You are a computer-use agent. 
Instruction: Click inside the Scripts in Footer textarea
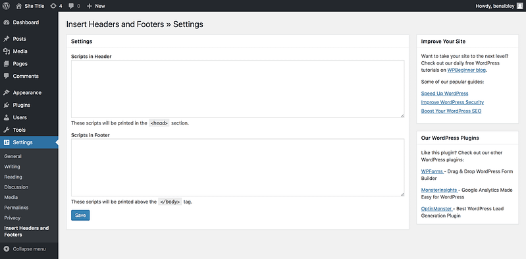238,167
